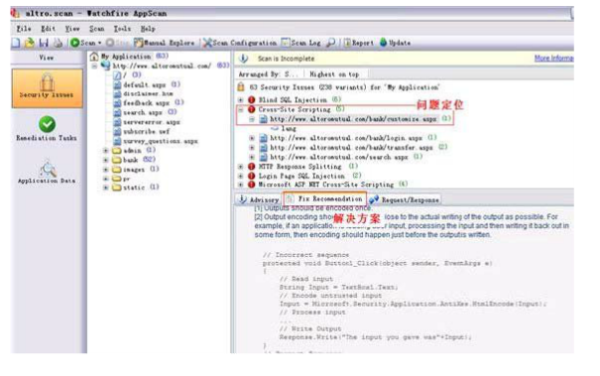Image resolution: width=600 pixels, height=376 pixels.
Task: Expand the bank folder in tree
Action: [106, 160]
